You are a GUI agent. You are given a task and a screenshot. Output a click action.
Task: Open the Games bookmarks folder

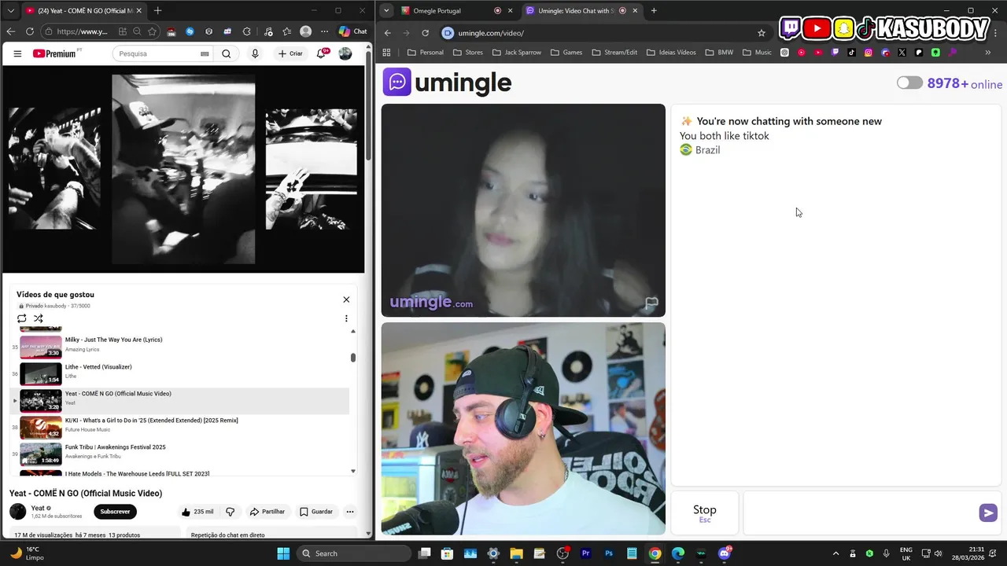[566, 53]
